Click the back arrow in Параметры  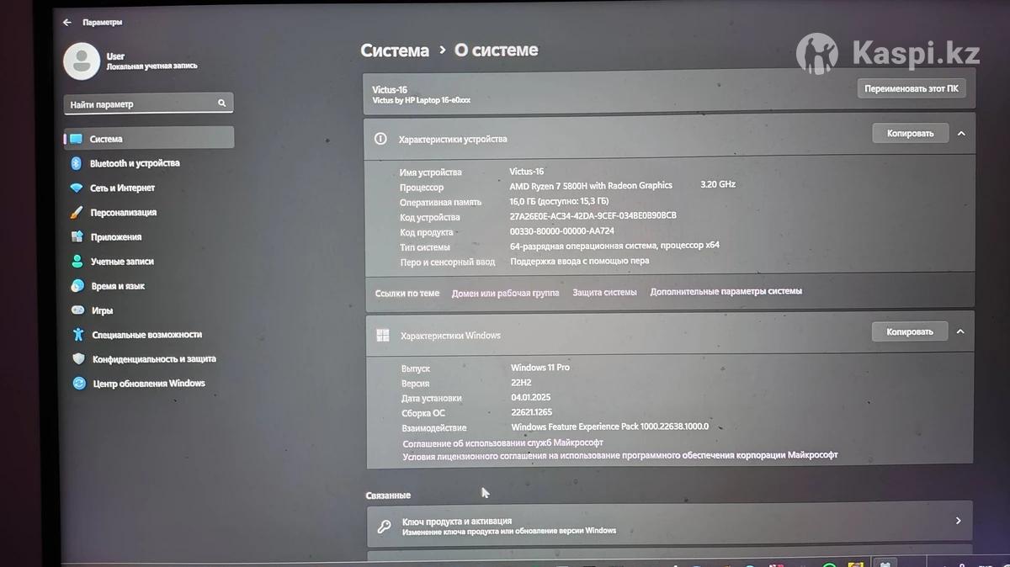(x=67, y=23)
